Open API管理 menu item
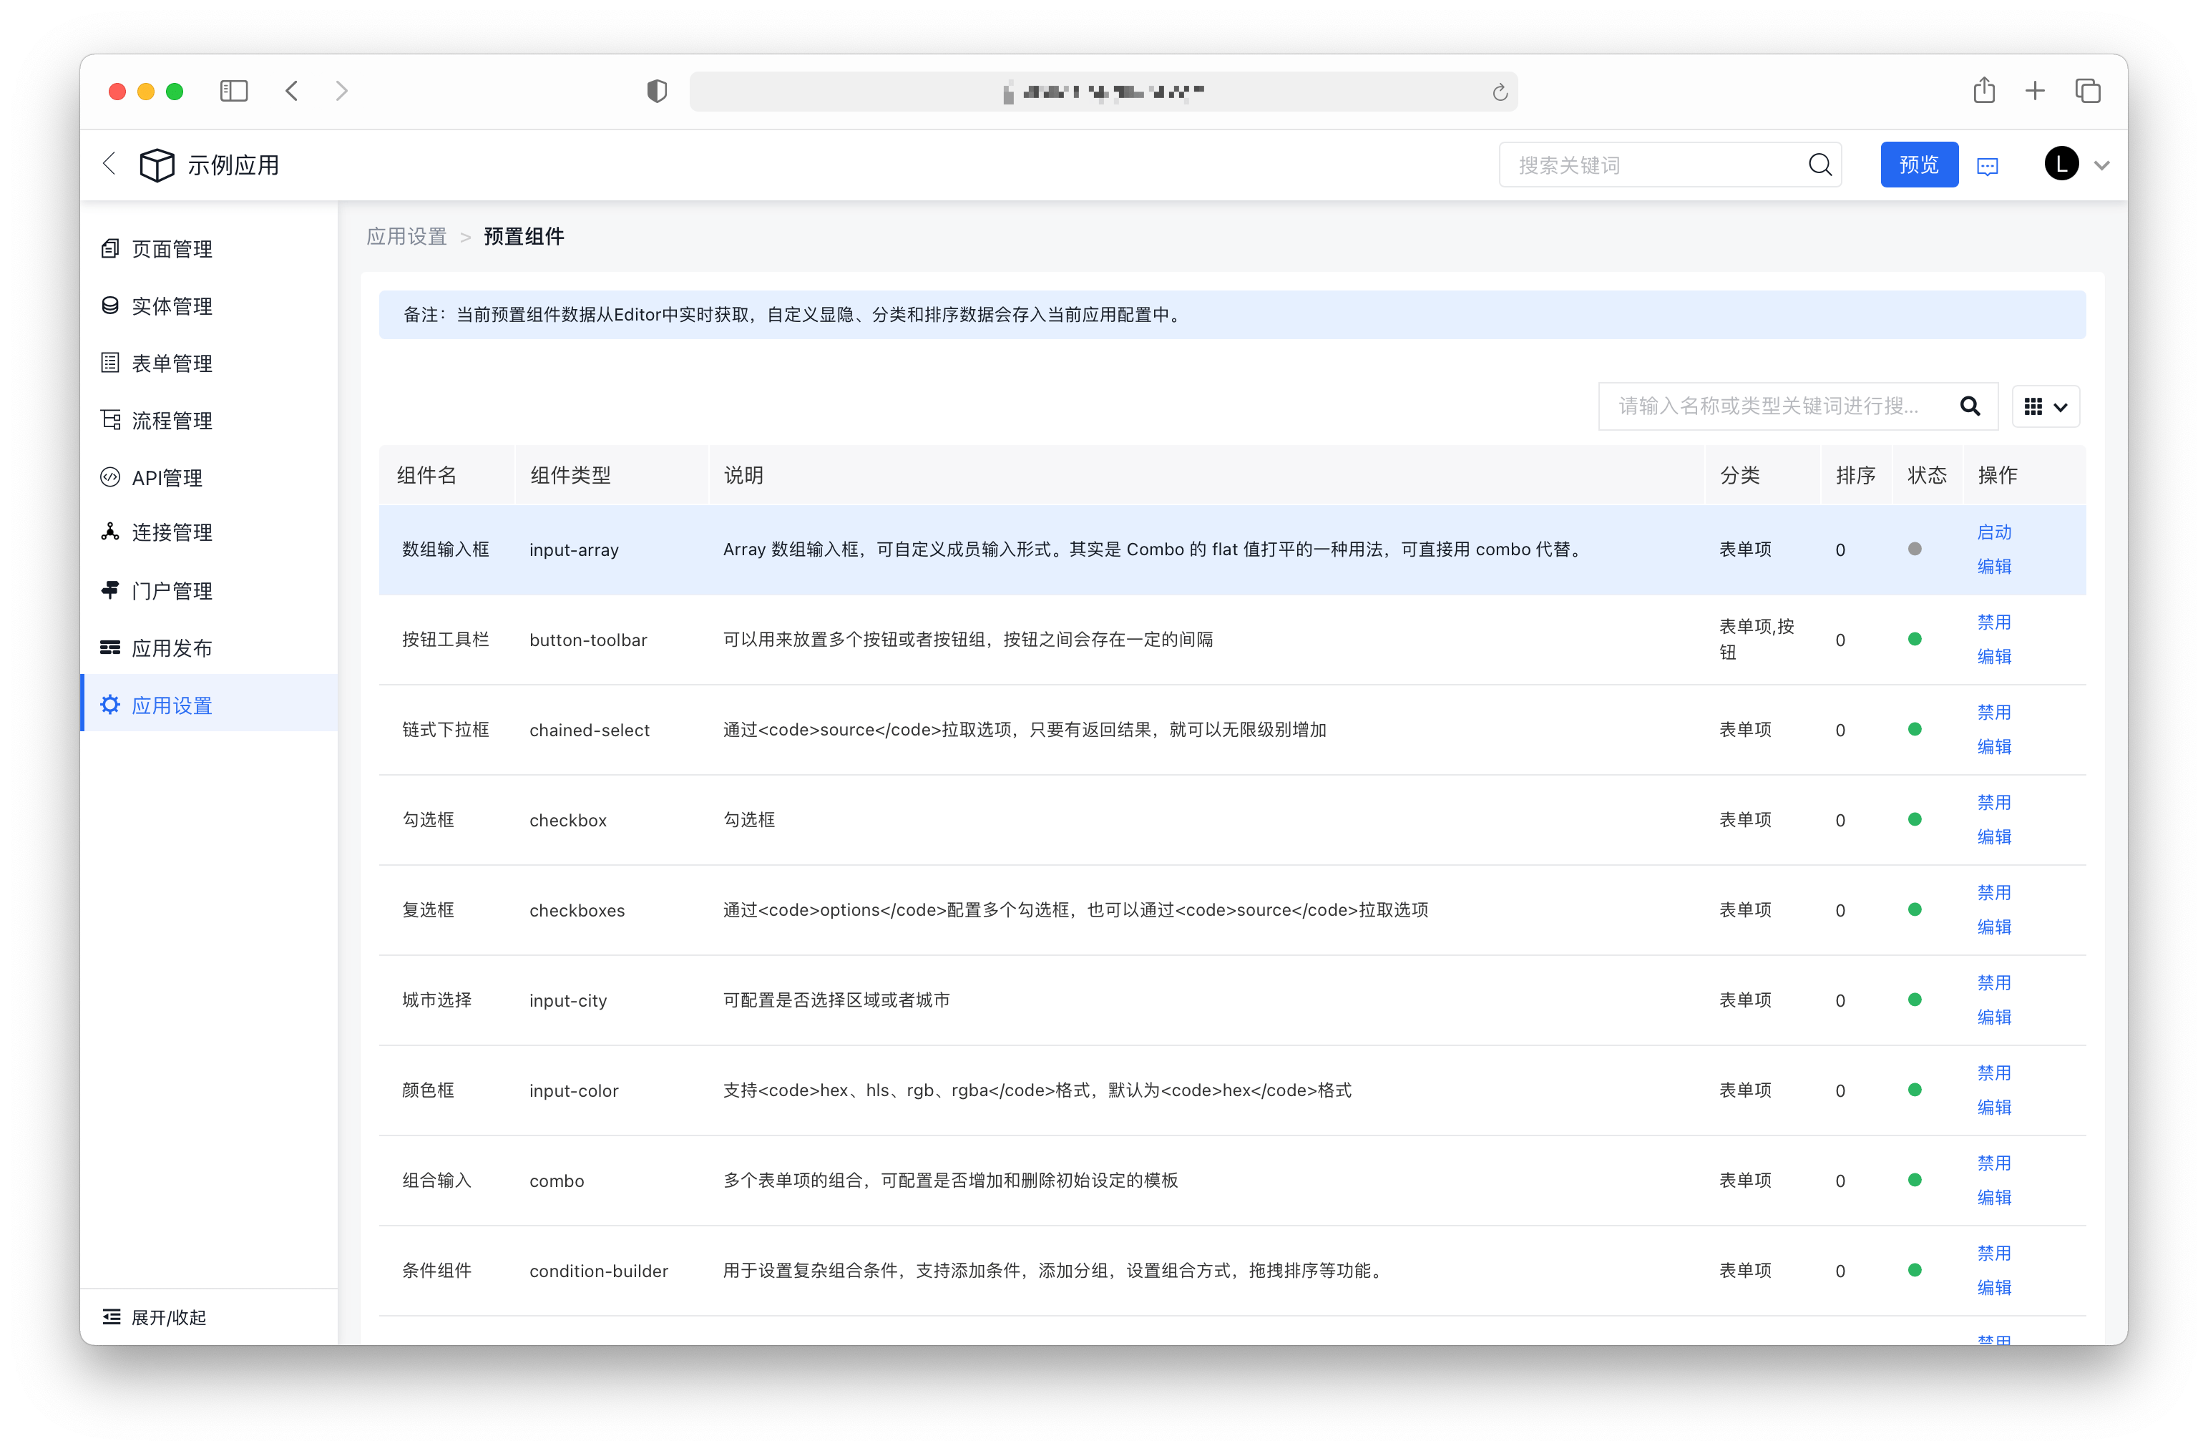The width and height of the screenshot is (2208, 1451). point(207,478)
